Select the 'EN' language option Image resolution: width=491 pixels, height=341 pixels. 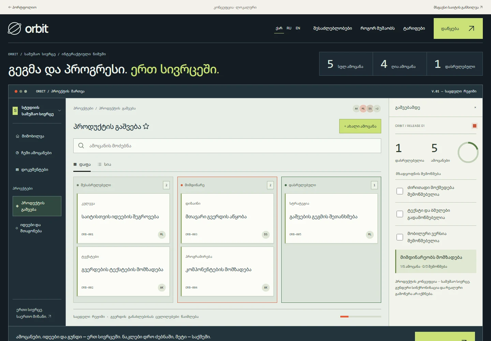pos(298,28)
